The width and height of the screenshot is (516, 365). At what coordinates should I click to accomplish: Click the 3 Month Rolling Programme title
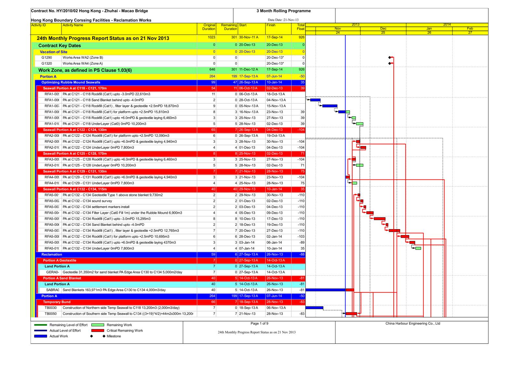284,11
